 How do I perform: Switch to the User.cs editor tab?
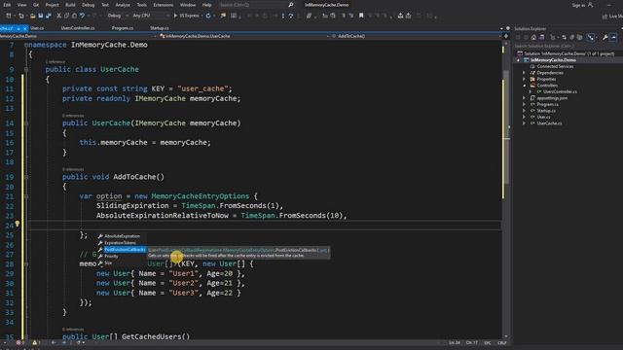pos(37,28)
